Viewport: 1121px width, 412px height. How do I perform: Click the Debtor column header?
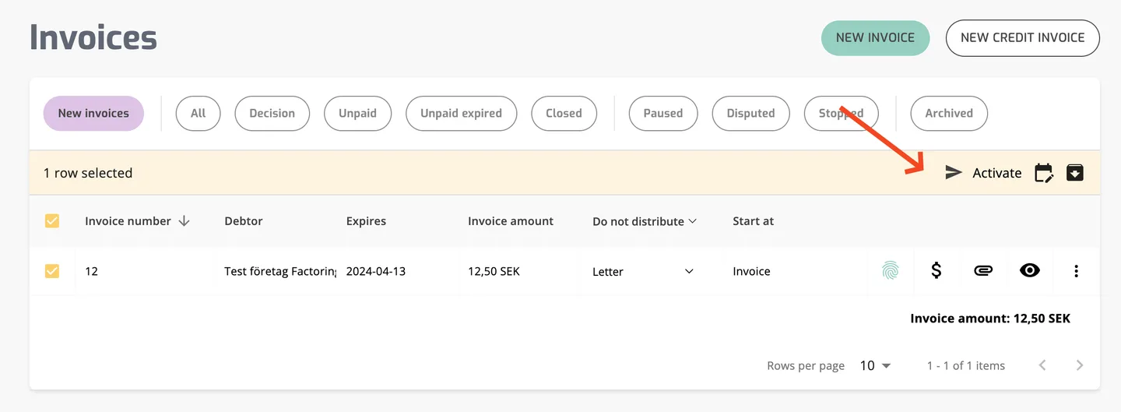pos(244,221)
